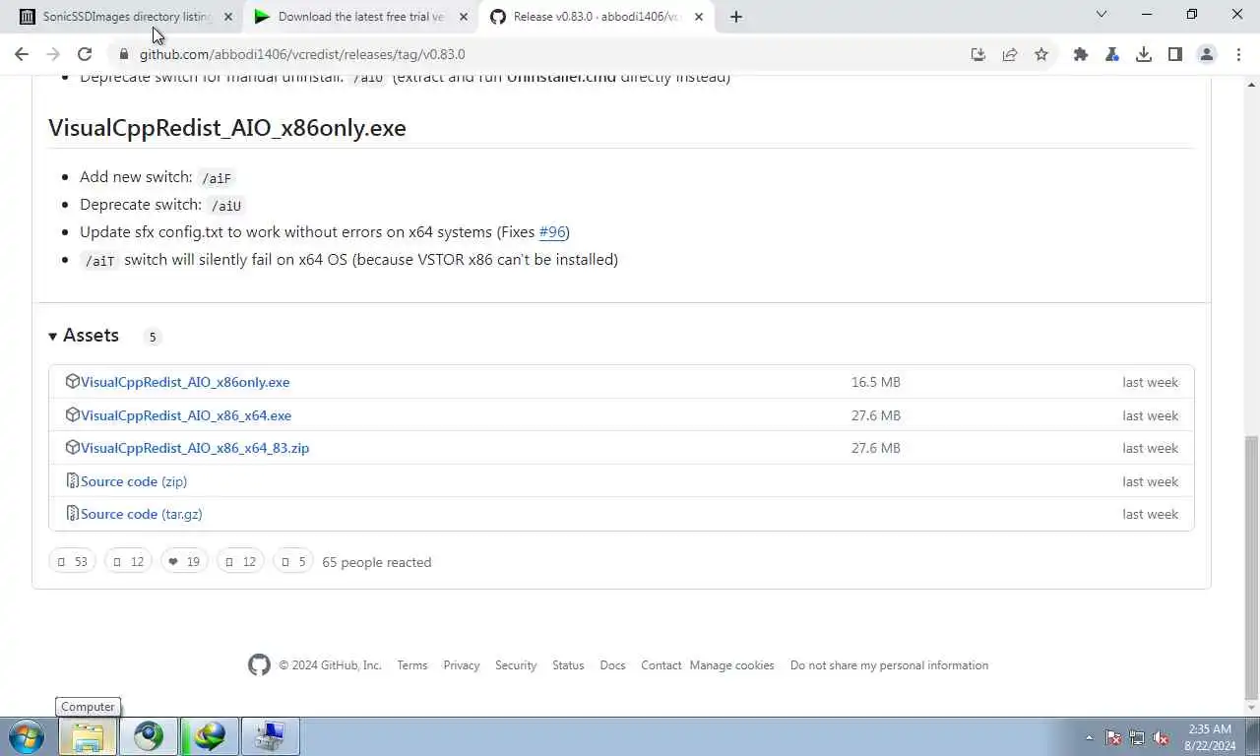Open the Security footer link
This screenshot has width=1260, height=756.
[x=516, y=665]
